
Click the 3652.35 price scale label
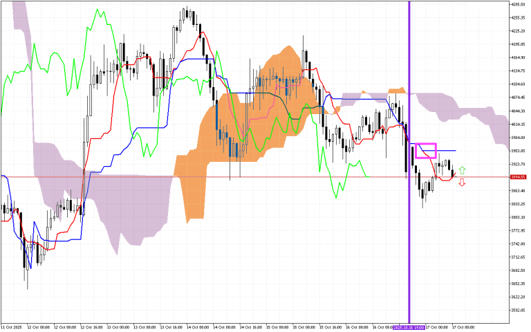pyautogui.click(x=518, y=284)
